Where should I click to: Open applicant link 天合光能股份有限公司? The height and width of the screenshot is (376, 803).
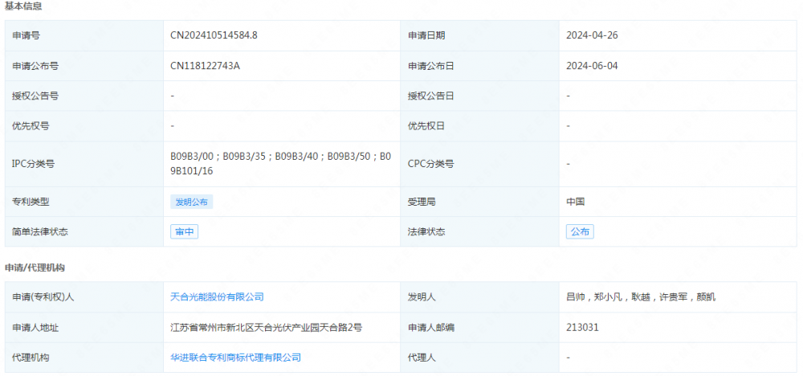(x=217, y=296)
